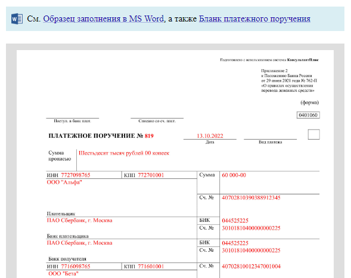The width and height of the screenshot is (351, 278).
Task: Select payer bank BIK 044525225
Action: pos(235,221)
